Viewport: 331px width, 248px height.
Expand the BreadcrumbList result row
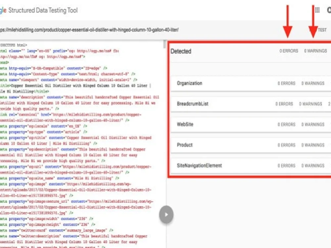(x=251, y=104)
